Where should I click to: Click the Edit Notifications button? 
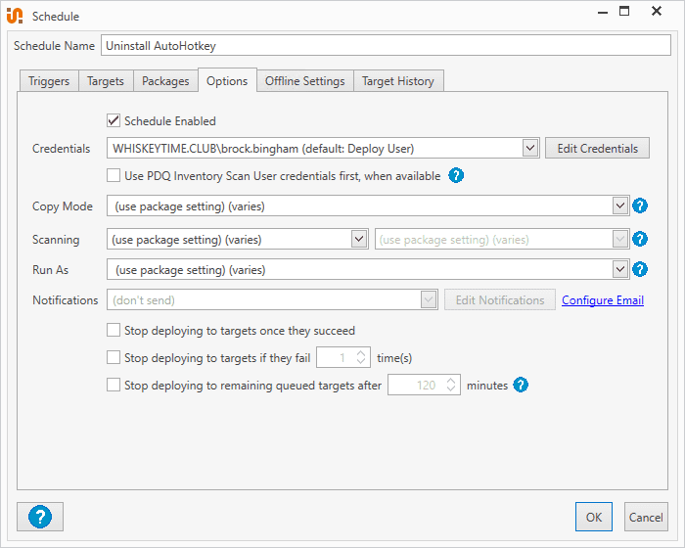pyautogui.click(x=500, y=299)
